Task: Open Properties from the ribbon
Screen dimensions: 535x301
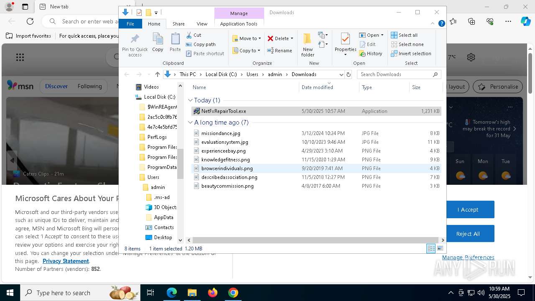Action: [345, 45]
